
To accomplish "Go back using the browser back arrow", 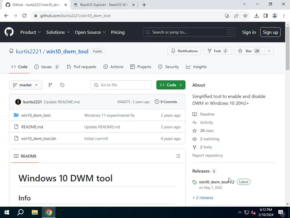I will point(6,16).
